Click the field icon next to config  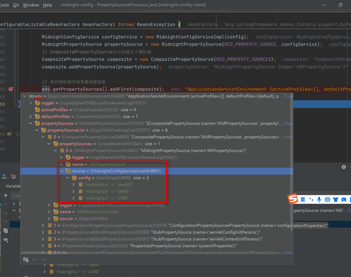click(x=74, y=178)
